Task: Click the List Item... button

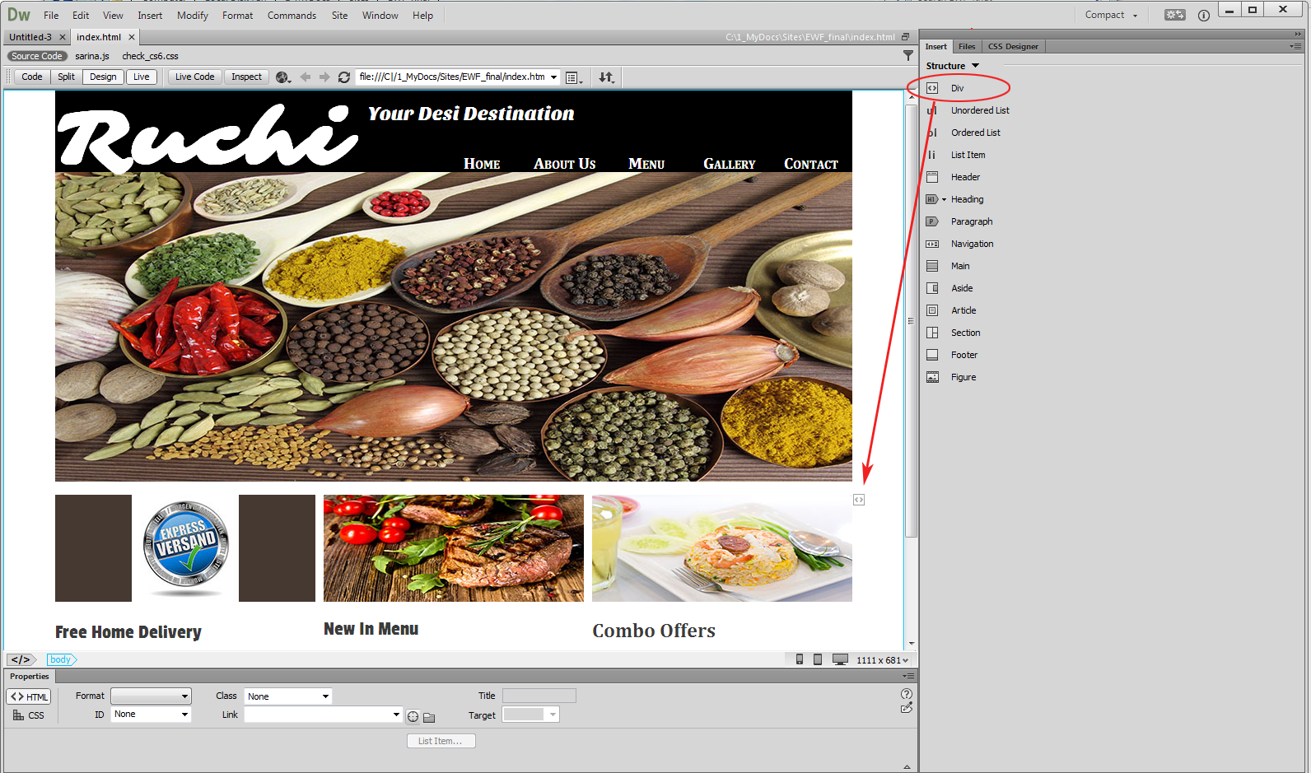Action: (441, 741)
